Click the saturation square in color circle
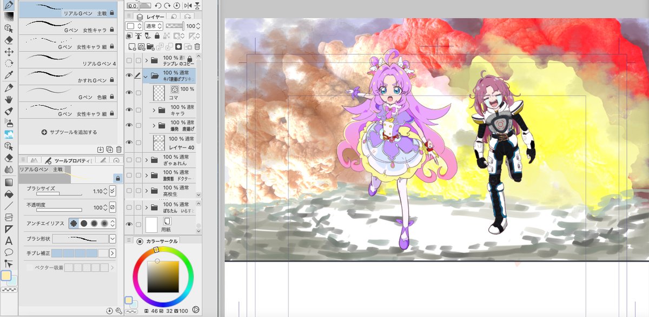The width and height of the screenshot is (649, 317). [163, 277]
